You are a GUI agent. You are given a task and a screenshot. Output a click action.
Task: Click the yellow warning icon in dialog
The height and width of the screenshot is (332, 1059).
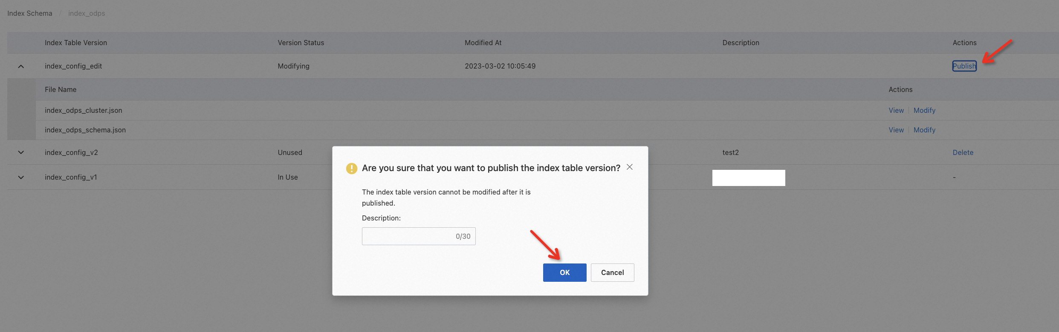pyautogui.click(x=351, y=169)
